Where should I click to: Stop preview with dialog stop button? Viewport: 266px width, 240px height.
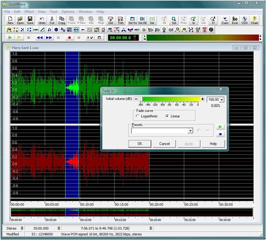[220, 134]
